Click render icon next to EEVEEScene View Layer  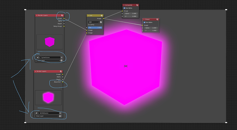[60, 116]
